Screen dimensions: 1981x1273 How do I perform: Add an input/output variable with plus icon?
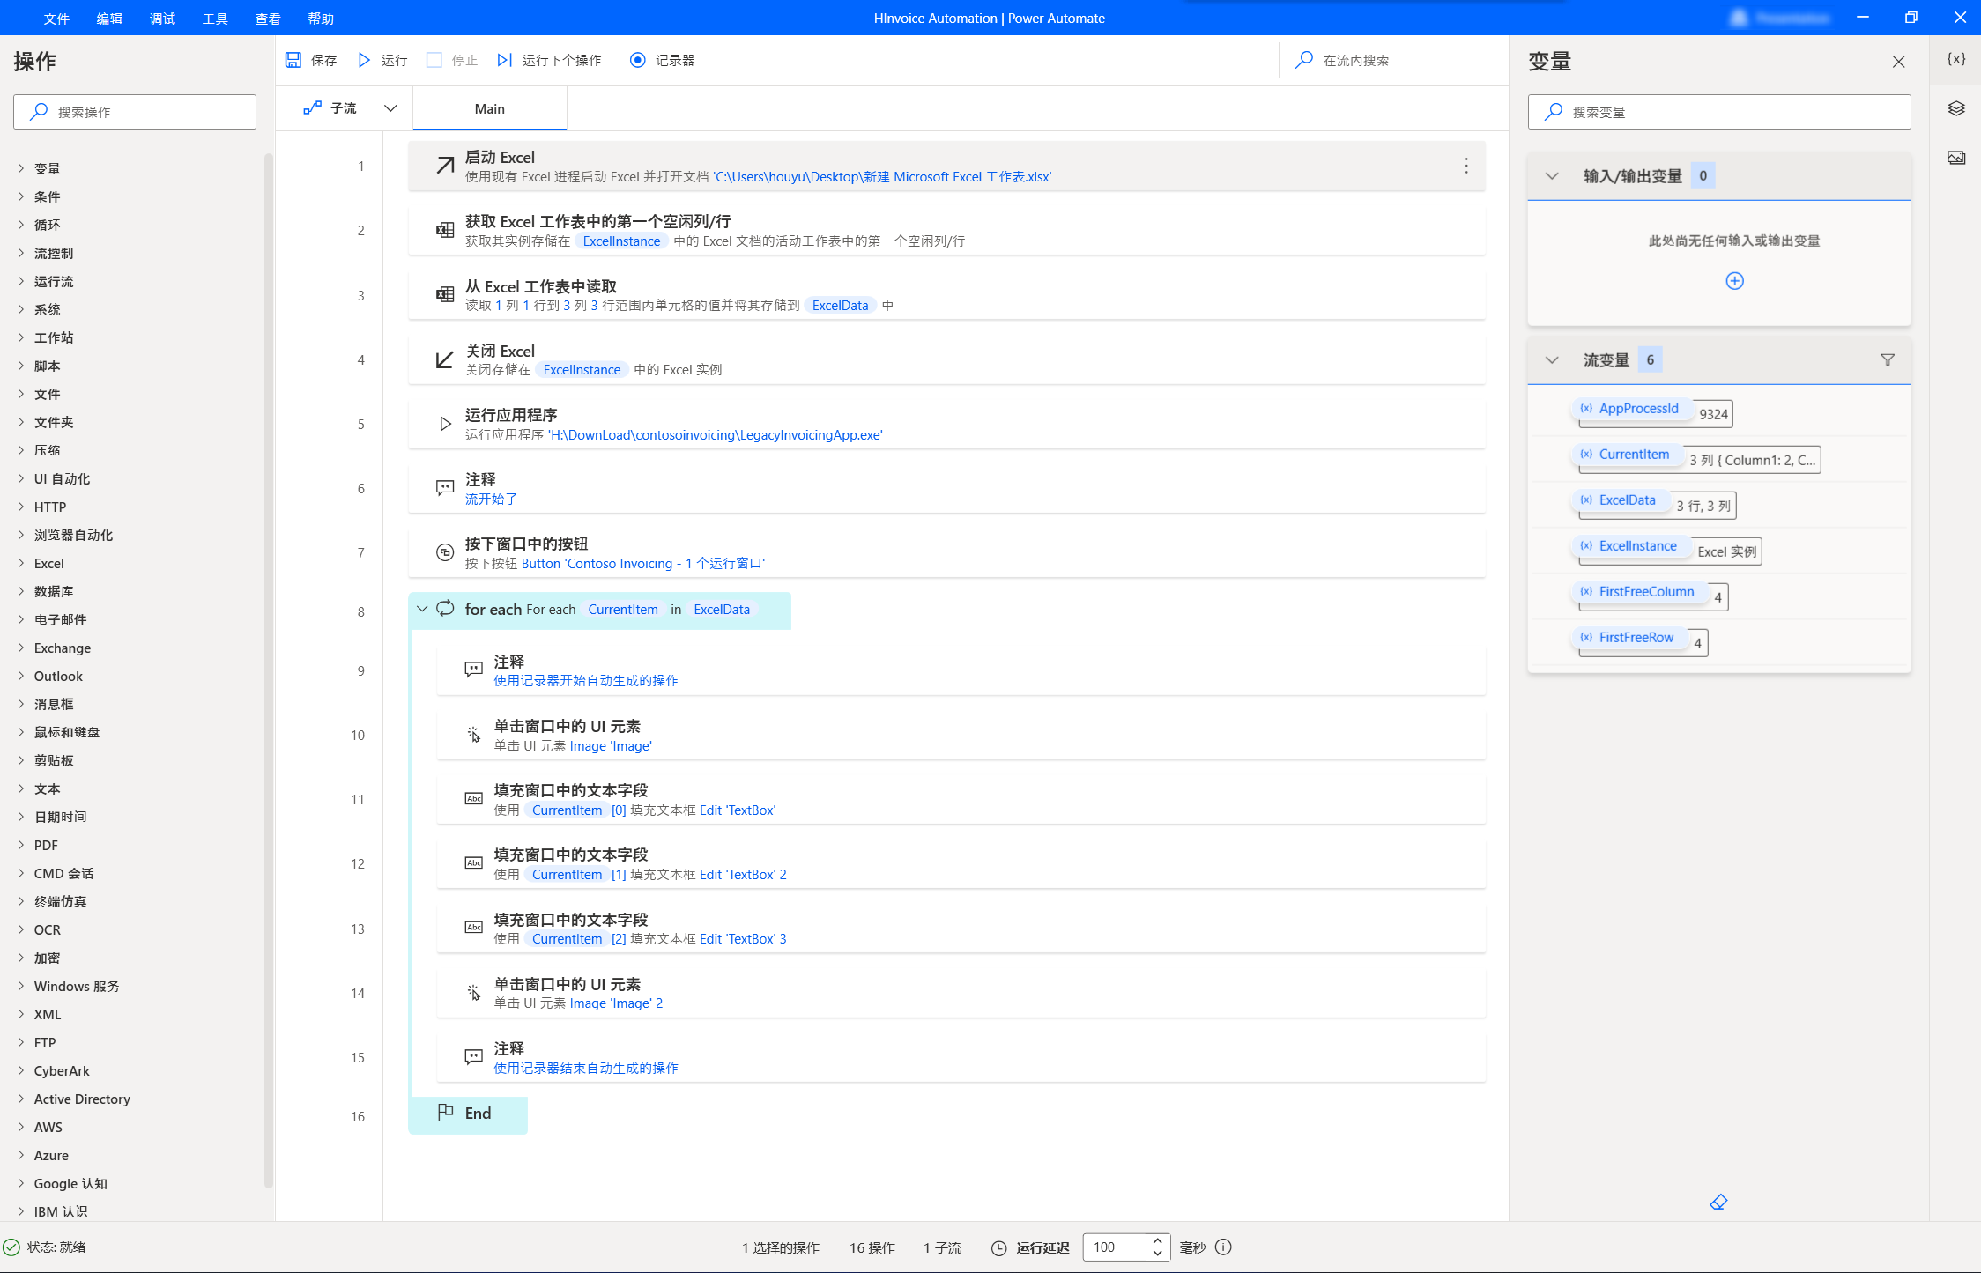pyautogui.click(x=1733, y=280)
